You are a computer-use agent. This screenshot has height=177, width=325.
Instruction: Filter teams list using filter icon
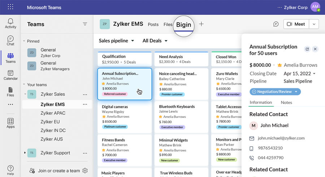pyautogui.click(x=85, y=24)
